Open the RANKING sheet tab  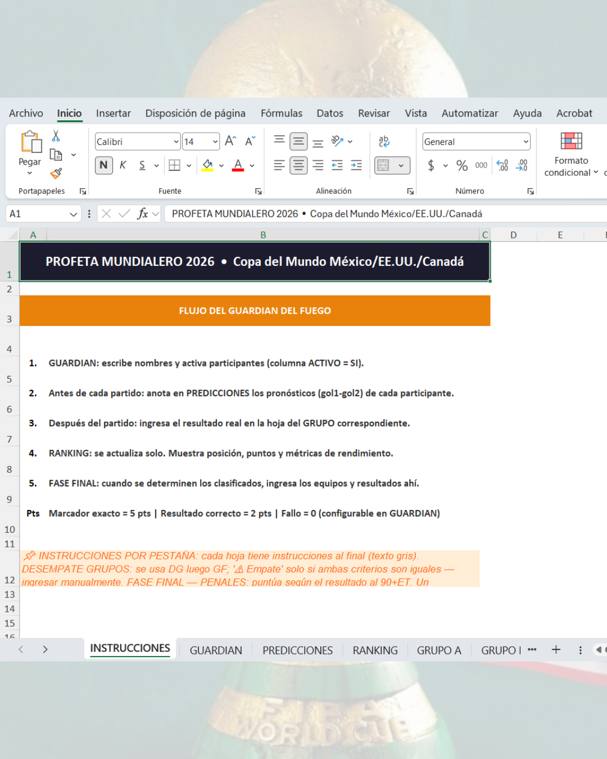click(375, 650)
